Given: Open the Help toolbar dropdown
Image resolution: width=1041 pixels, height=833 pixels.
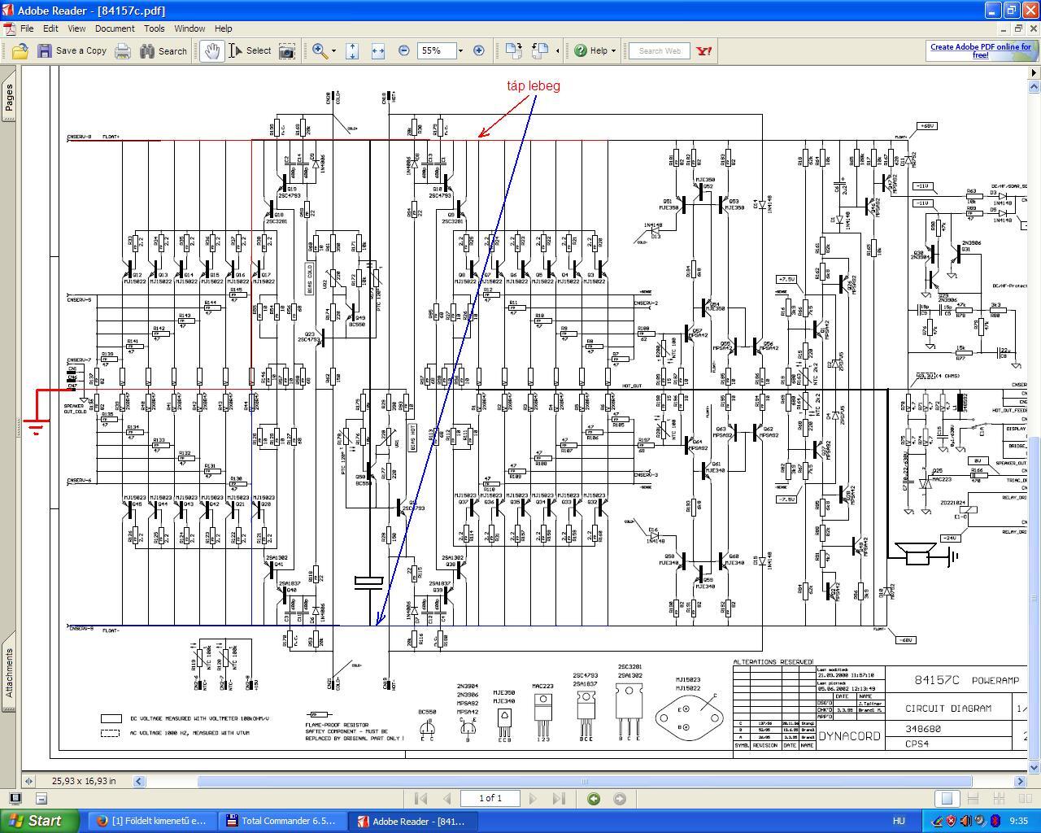Looking at the screenshot, I should 595,50.
